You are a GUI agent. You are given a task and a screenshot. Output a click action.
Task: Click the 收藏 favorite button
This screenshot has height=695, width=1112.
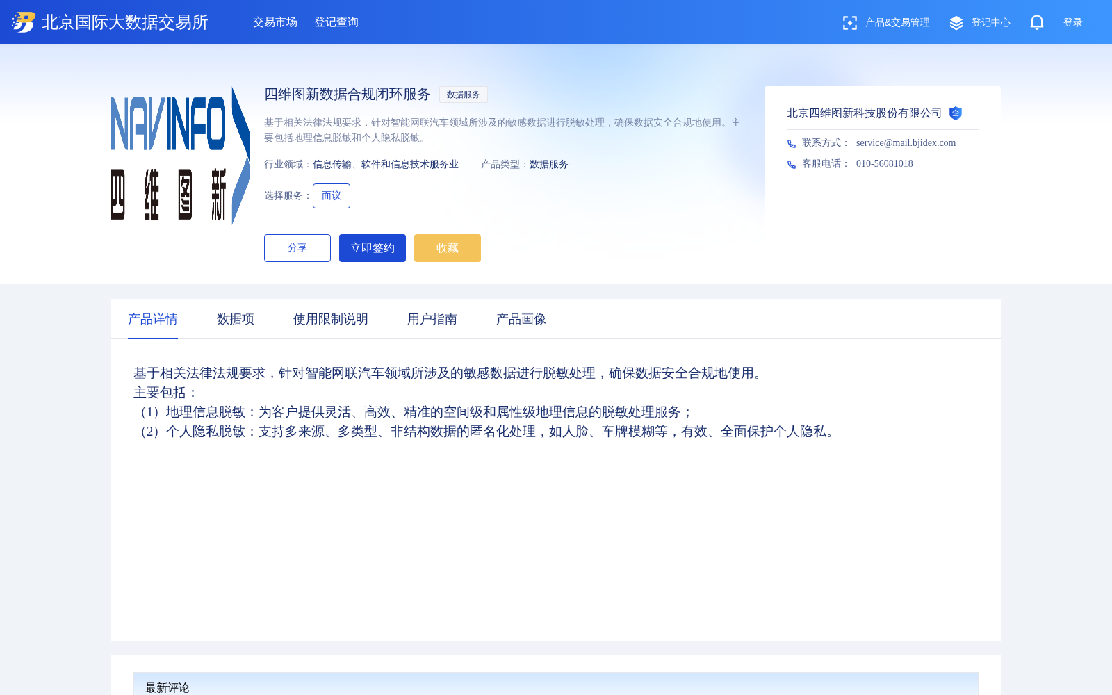448,248
